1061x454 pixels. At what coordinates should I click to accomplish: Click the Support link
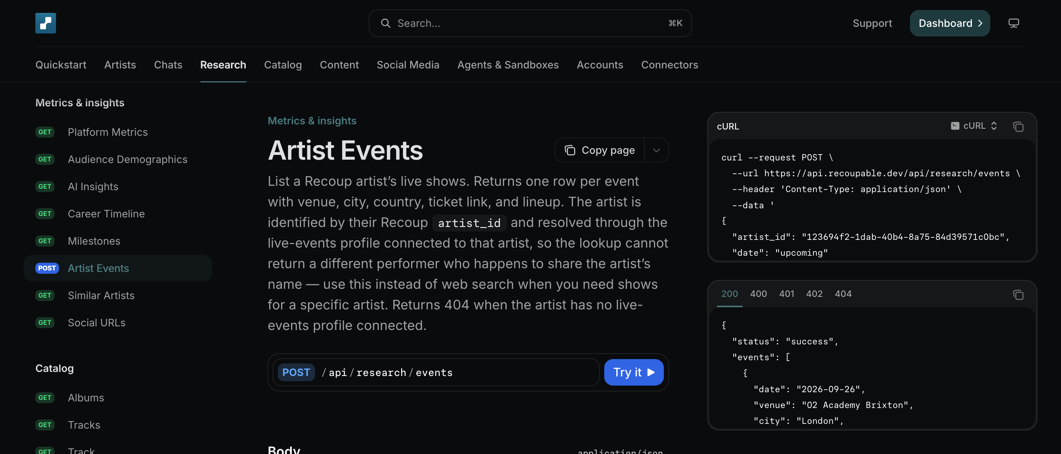(x=872, y=24)
